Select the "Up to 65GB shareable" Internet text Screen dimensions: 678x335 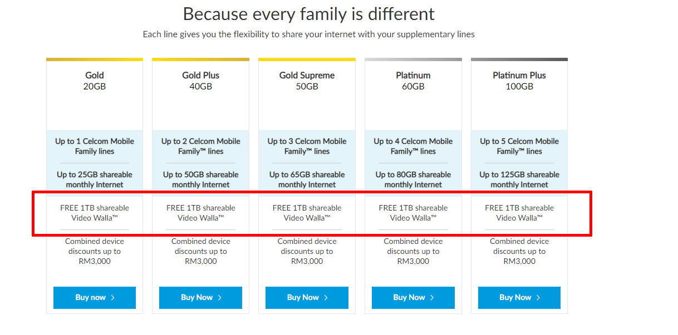click(307, 179)
